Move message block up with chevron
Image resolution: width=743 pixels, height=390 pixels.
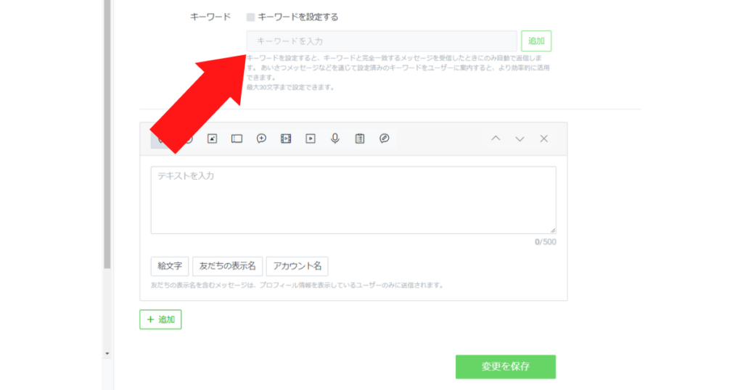tap(496, 138)
